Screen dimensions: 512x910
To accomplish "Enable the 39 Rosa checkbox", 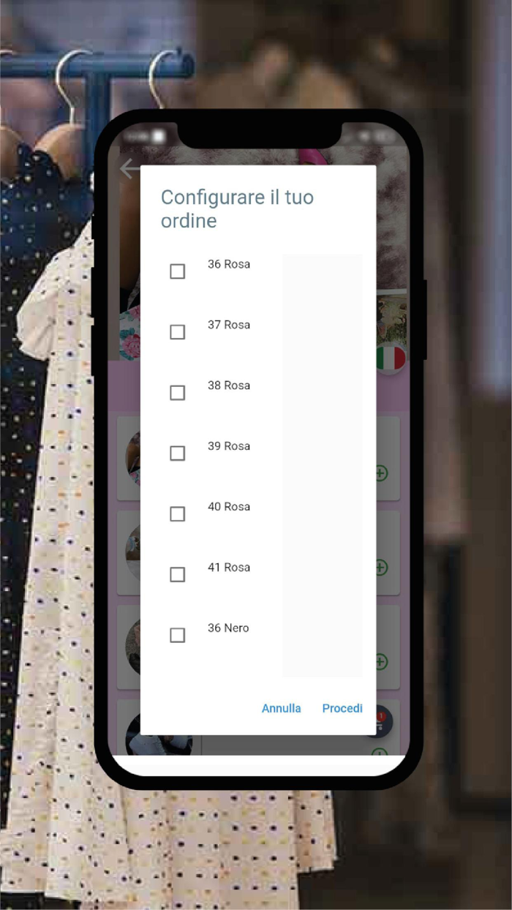I will point(177,454).
